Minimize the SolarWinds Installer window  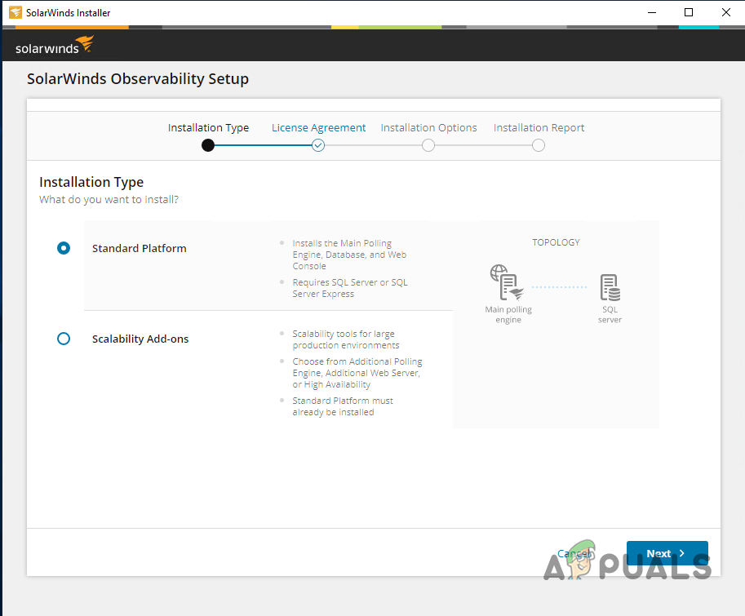pyautogui.click(x=652, y=12)
